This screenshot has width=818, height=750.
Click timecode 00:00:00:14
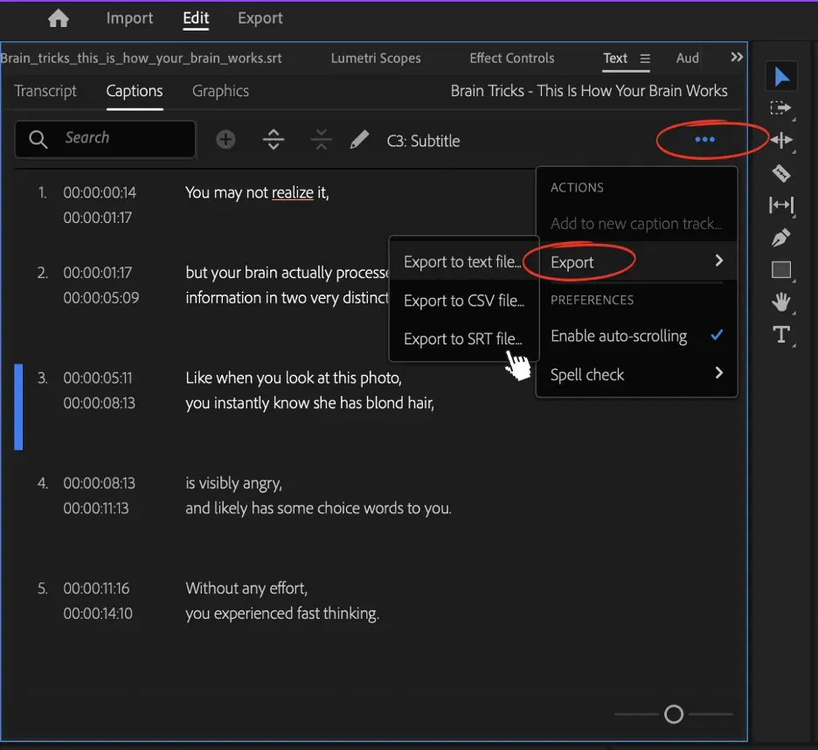click(x=100, y=192)
